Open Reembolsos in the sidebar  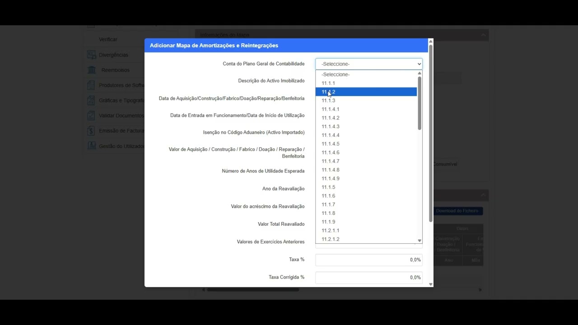coord(116,70)
